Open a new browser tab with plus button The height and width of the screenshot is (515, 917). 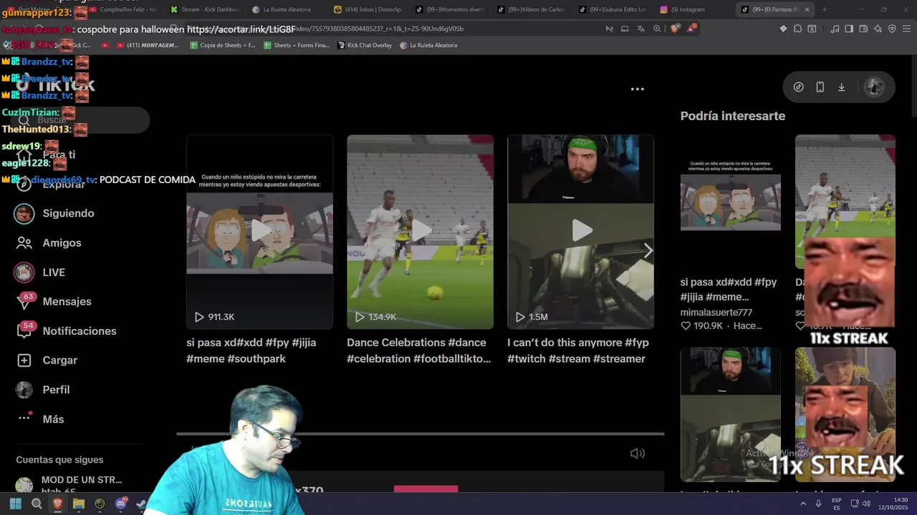tap(825, 9)
